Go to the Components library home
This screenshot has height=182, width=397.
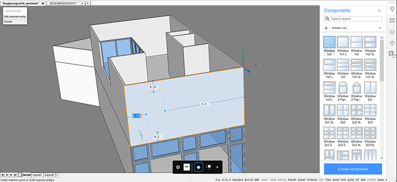pos(326,28)
